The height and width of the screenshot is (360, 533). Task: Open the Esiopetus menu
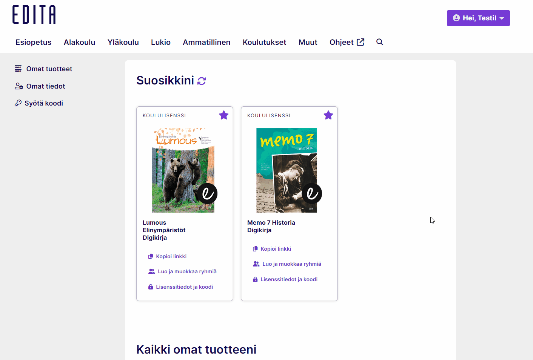pyautogui.click(x=34, y=42)
